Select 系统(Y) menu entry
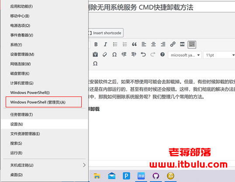The image size is (235, 182). coord(45,45)
